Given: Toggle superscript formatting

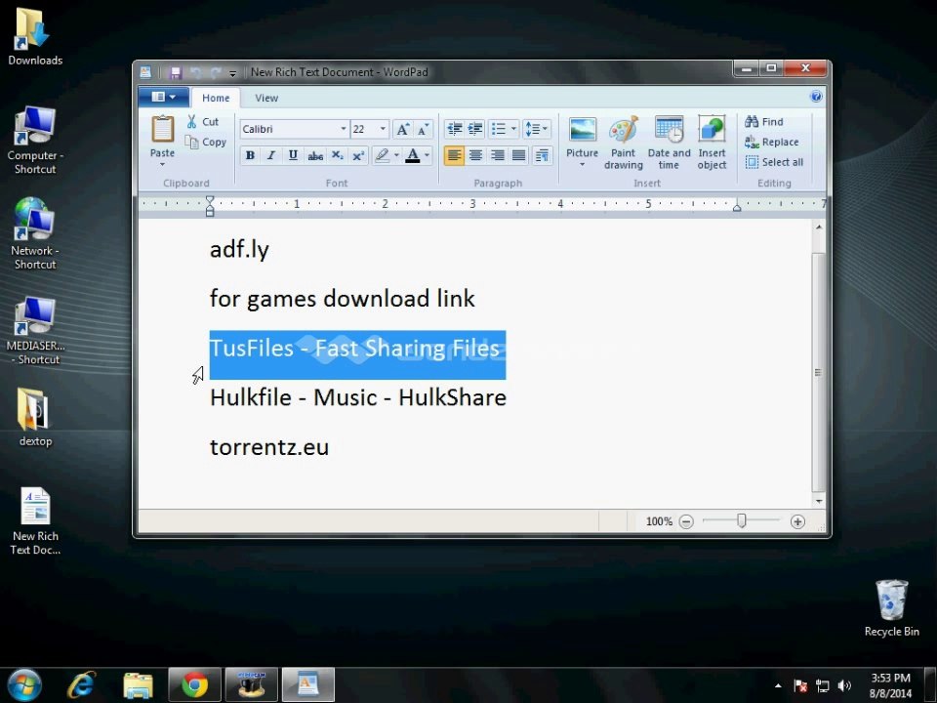Looking at the screenshot, I should pyautogui.click(x=358, y=155).
